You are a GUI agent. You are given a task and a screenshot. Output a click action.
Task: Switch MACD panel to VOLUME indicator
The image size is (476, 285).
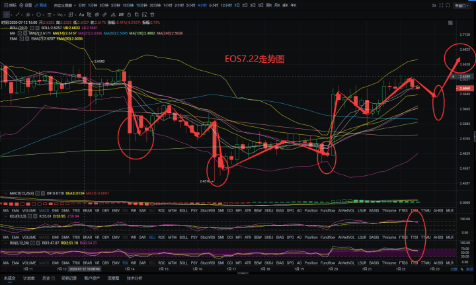pos(29,210)
